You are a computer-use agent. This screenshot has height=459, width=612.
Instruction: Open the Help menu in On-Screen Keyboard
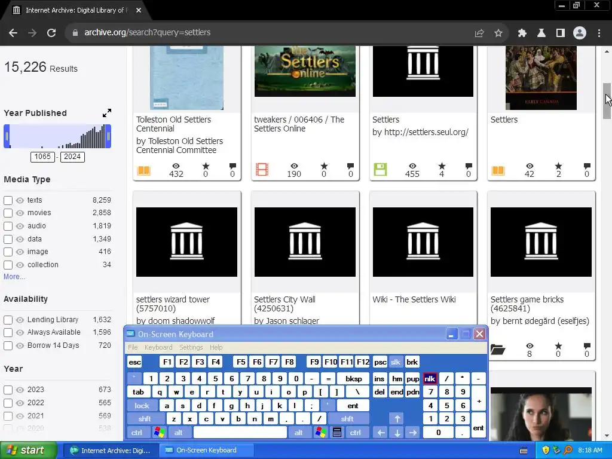(216, 347)
